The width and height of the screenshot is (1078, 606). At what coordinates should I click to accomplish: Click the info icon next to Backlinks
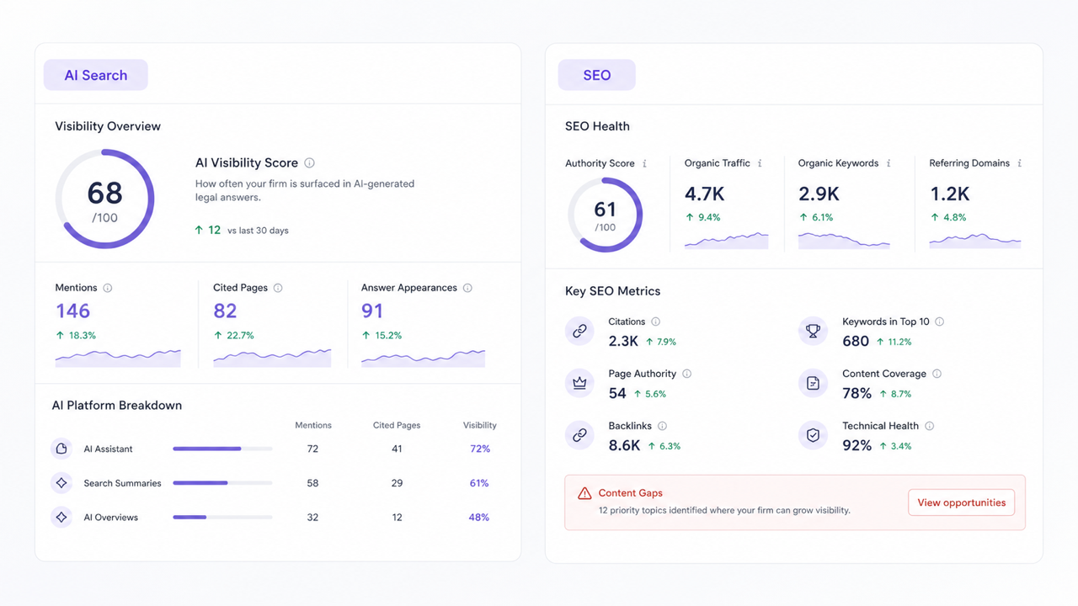pos(662,426)
